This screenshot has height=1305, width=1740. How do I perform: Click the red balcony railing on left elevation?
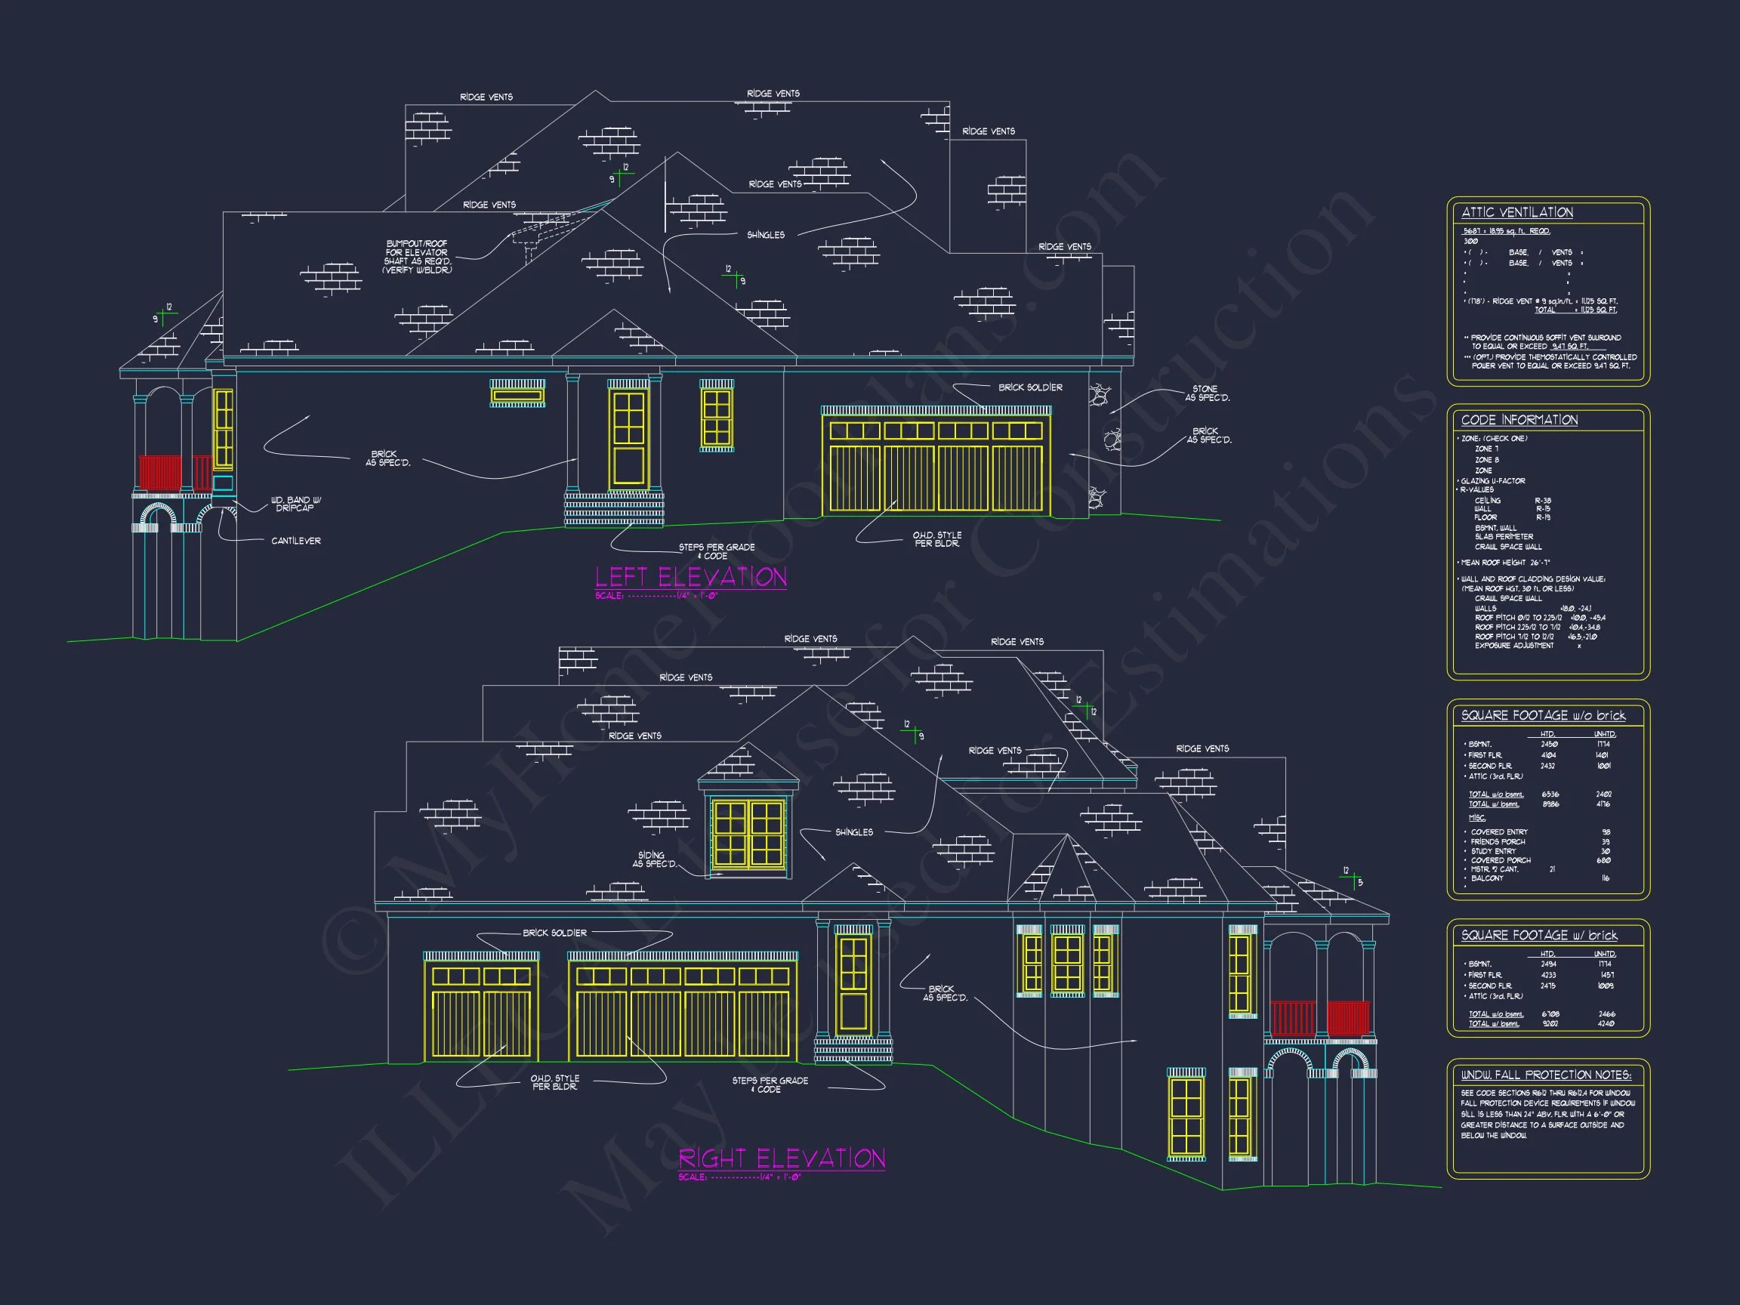coord(159,472)
